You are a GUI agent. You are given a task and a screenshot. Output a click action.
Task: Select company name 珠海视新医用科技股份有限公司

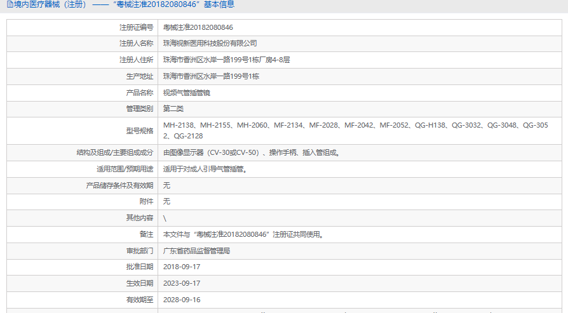point(210,43)
